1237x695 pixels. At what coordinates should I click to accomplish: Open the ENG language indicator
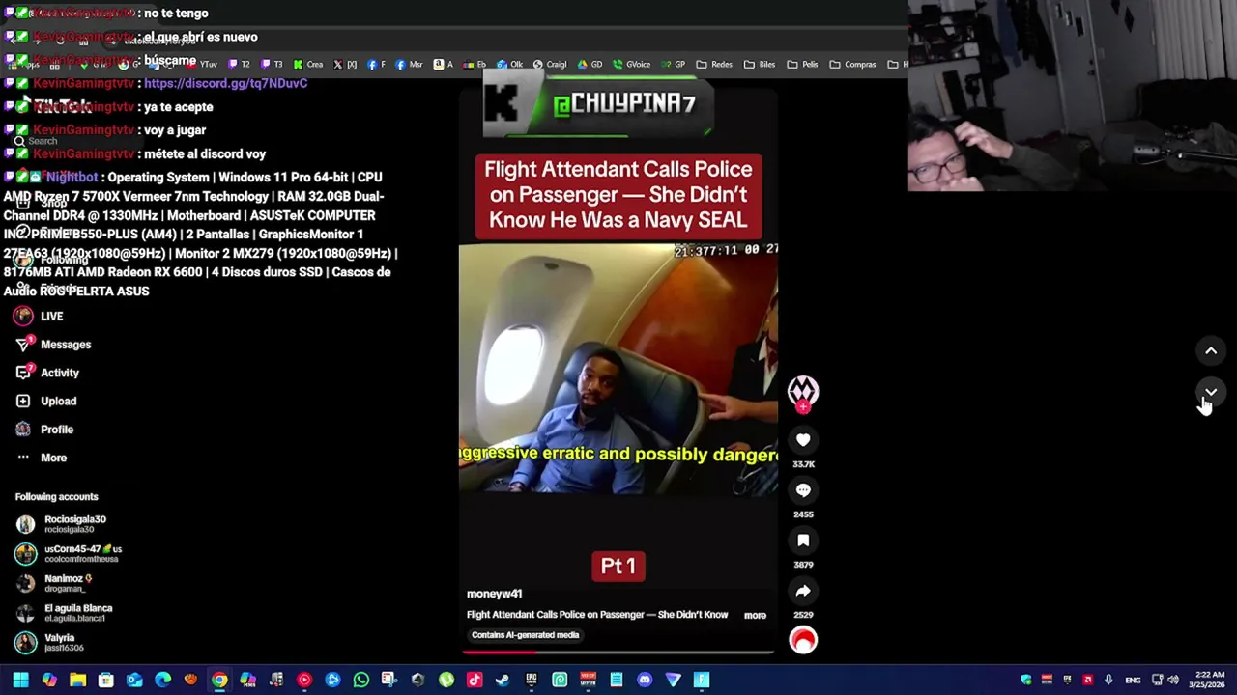tap(1133, 680)
